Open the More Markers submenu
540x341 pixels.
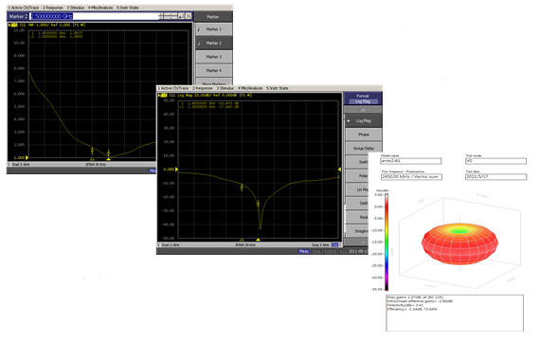coord(213,82)
